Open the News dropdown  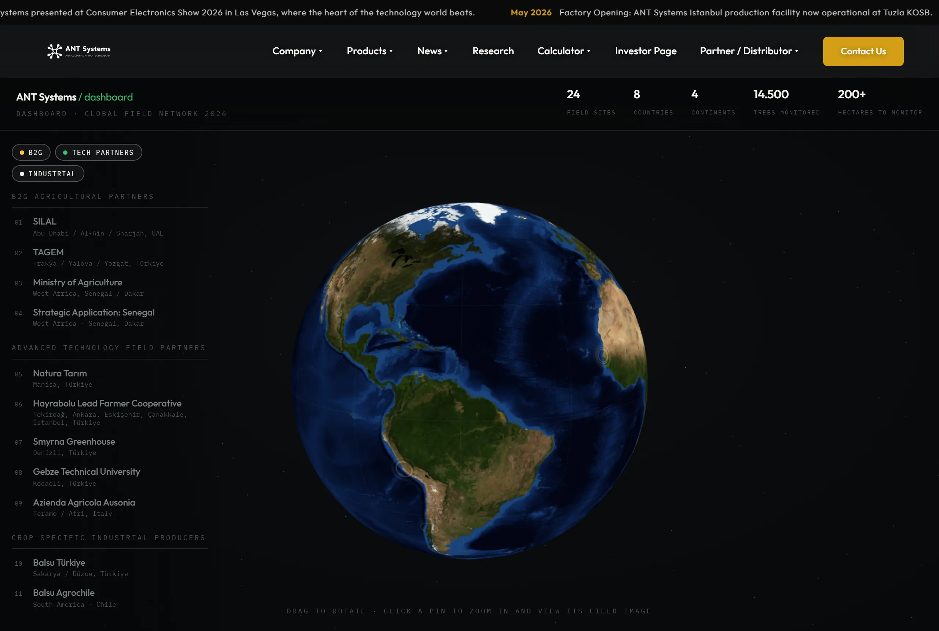coord(432,51)
